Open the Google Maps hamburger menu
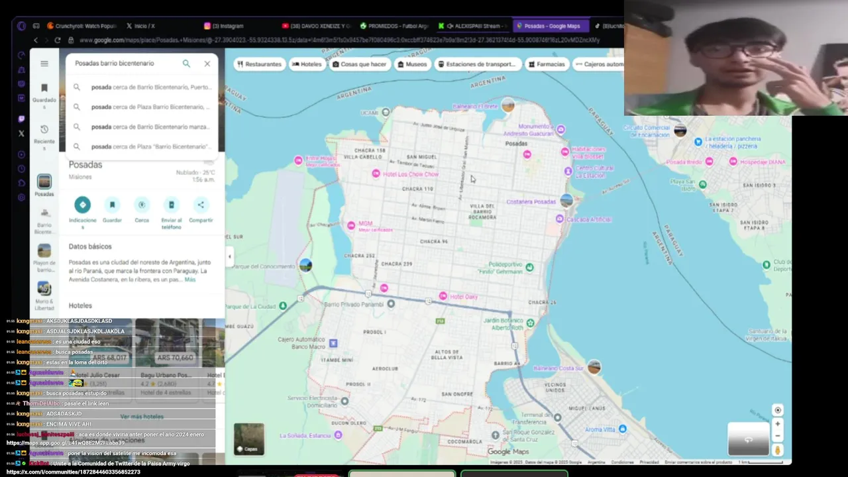Screen dimensions: 848x477 coord(44,64)
